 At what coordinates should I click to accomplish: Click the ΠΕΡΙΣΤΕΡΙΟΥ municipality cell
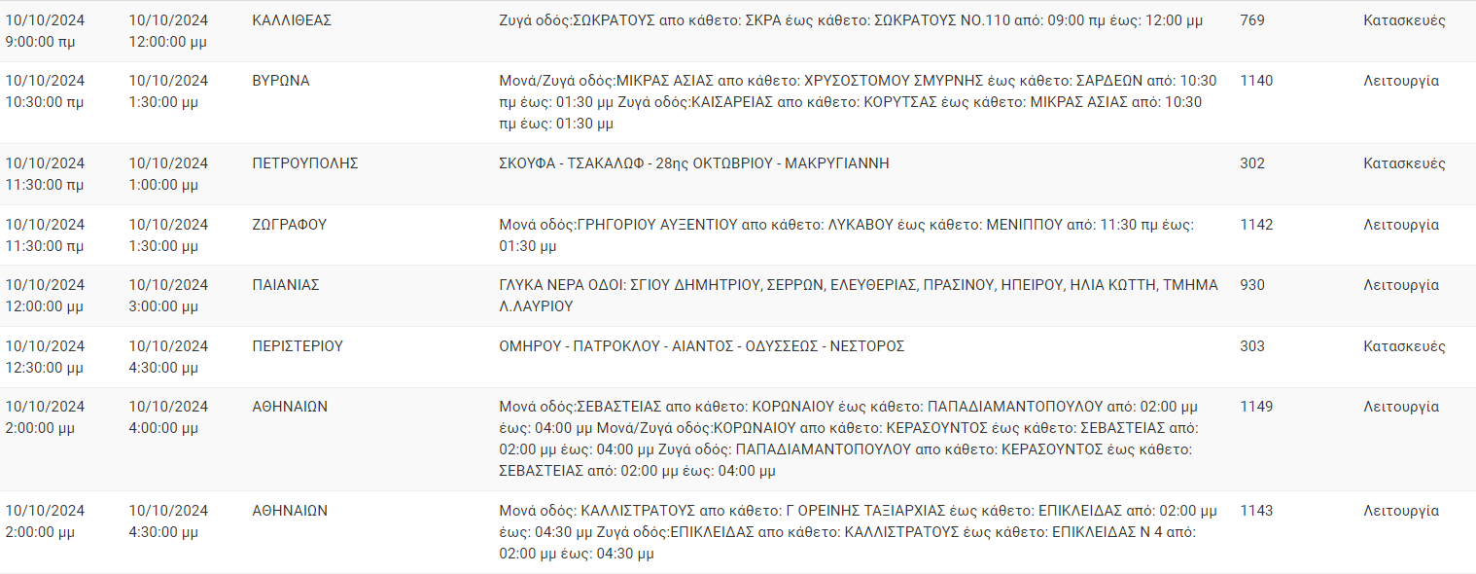point(298,346)
